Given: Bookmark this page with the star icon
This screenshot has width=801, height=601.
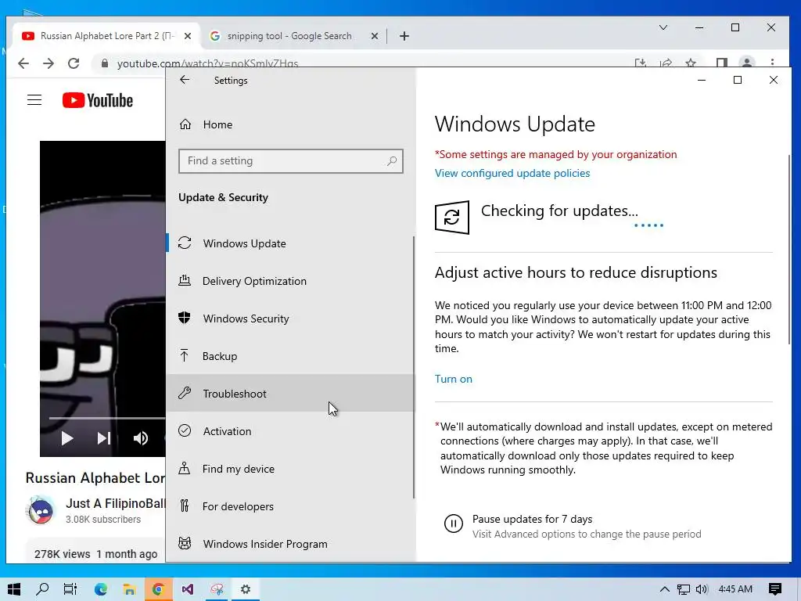Looking at the screenshot, I should (691, 63).
